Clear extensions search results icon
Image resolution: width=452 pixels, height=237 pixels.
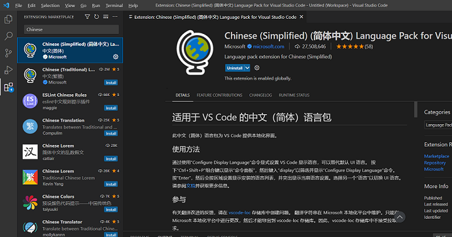106,17
